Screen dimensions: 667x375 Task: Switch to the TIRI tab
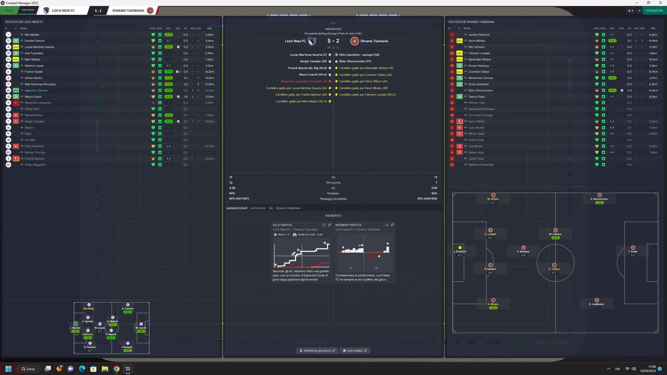pyautogui.click(x=270, y=208)
